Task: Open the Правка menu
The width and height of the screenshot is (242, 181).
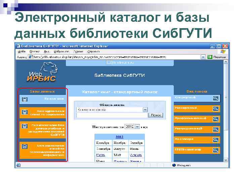Action: (x=35, y=52)
